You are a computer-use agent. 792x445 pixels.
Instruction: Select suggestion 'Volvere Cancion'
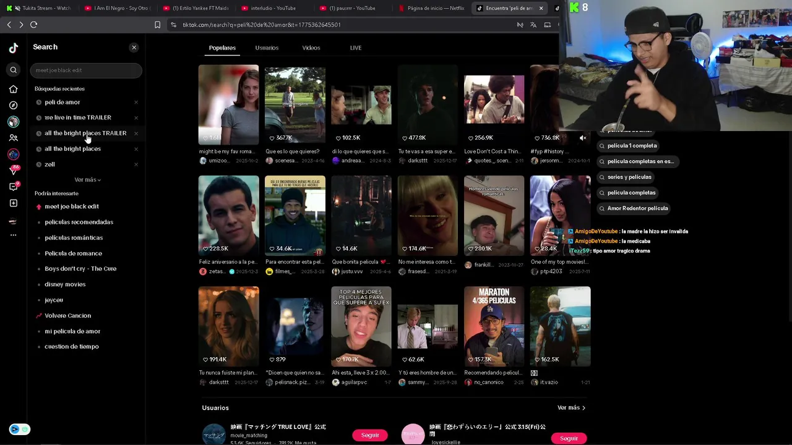point(67,316)
